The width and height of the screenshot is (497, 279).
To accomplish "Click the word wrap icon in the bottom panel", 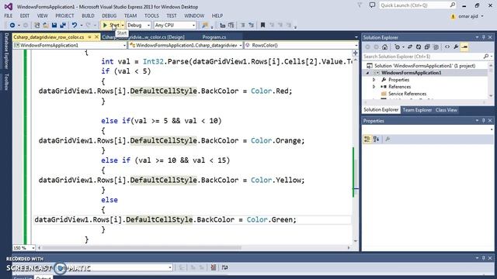I will pyautogui.click(x=224, y=267).
